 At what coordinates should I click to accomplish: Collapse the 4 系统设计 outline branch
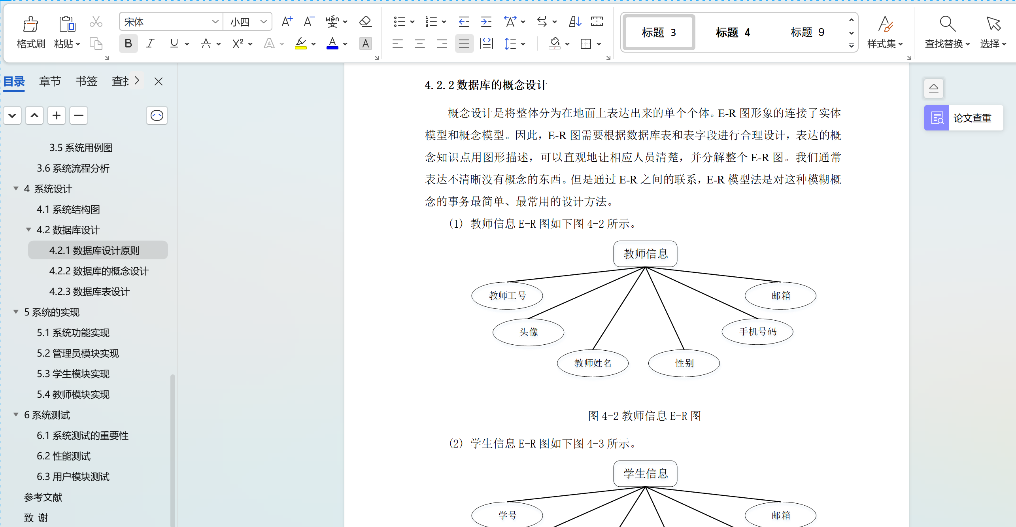pyautogui.click(x=16, y=189)
